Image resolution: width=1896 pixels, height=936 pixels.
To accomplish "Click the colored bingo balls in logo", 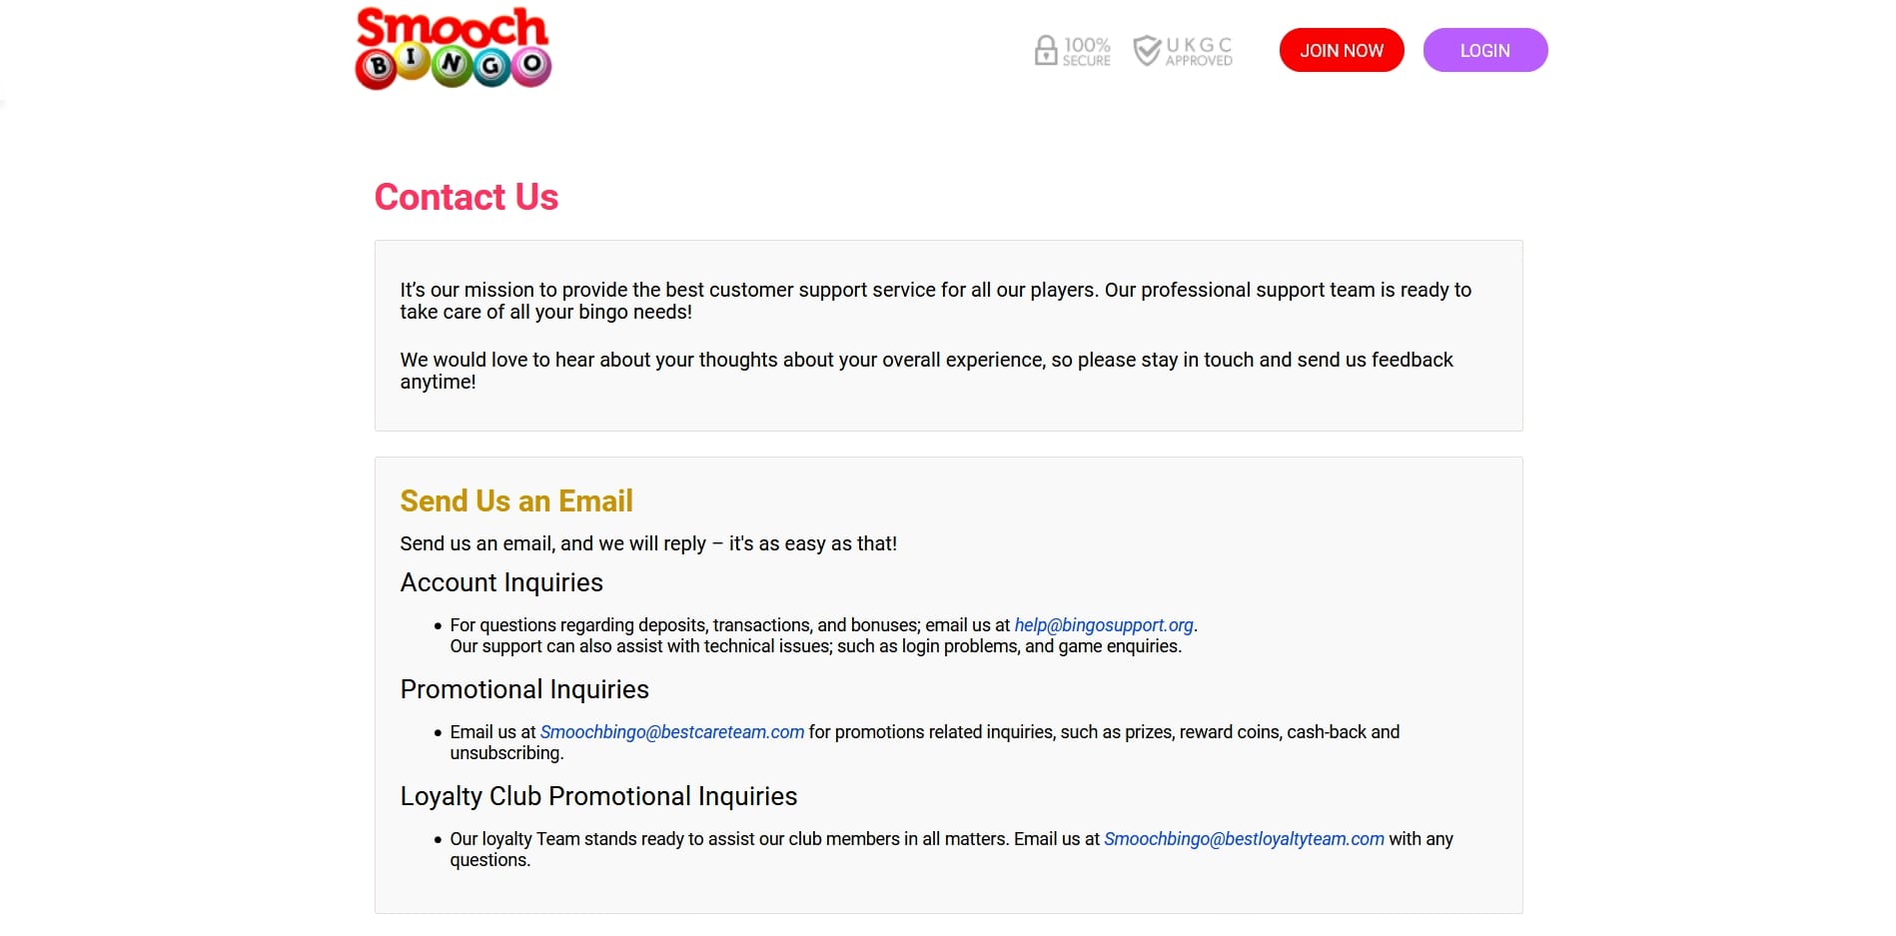I will [x=454, y=67].
